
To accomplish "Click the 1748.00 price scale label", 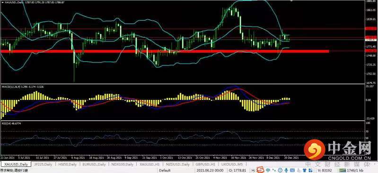I will tap(371, 56).
